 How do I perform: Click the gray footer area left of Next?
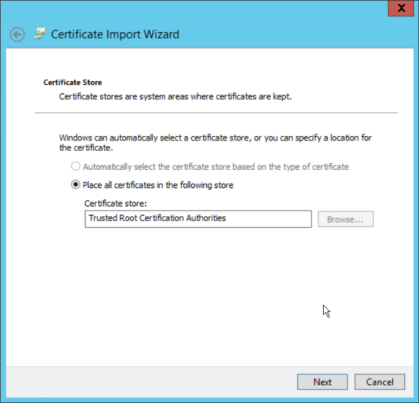click(153, 382)
